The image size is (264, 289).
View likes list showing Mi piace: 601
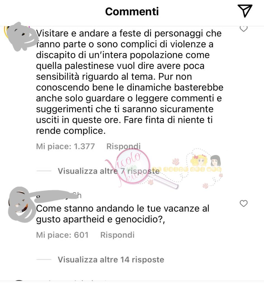tap(63, 235)
